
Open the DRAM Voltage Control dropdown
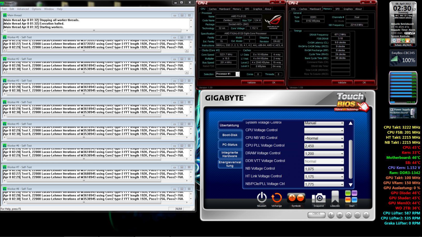click(x=324, y=154)
